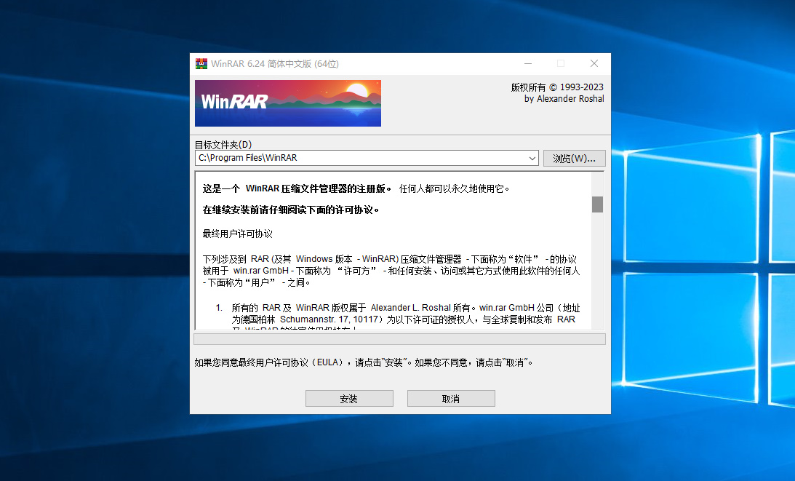Click the 版权所有 © 1993-2023 text
Viewport: 795px width, 481px height.
coord(557,87)
